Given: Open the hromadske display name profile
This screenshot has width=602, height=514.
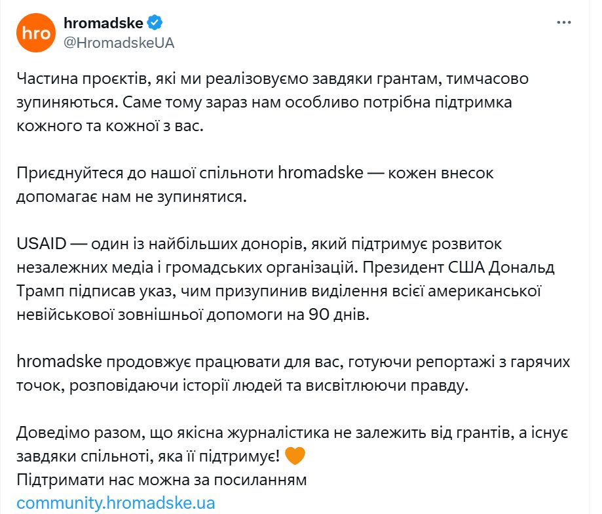Looking at the screenshot, I should [x=103, y=24].
